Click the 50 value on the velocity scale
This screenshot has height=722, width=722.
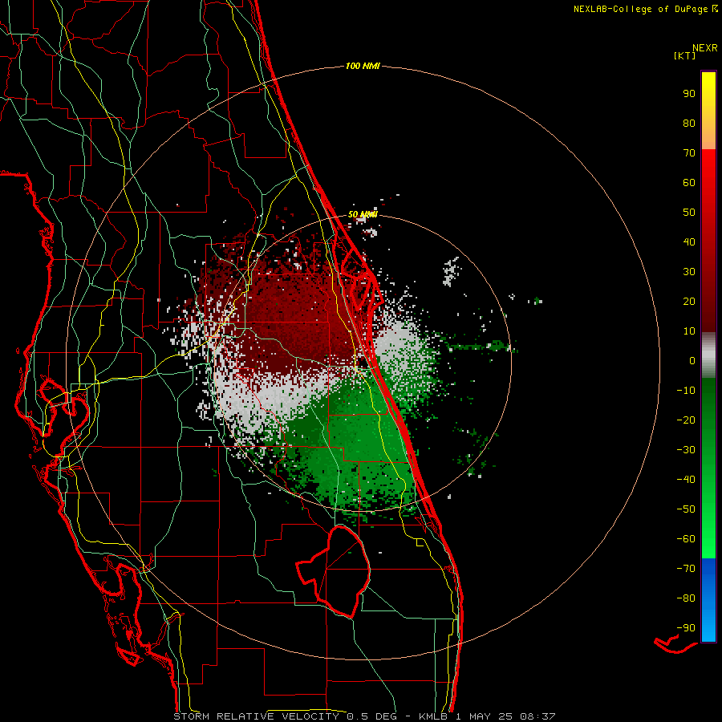click(x=689, y=213)
